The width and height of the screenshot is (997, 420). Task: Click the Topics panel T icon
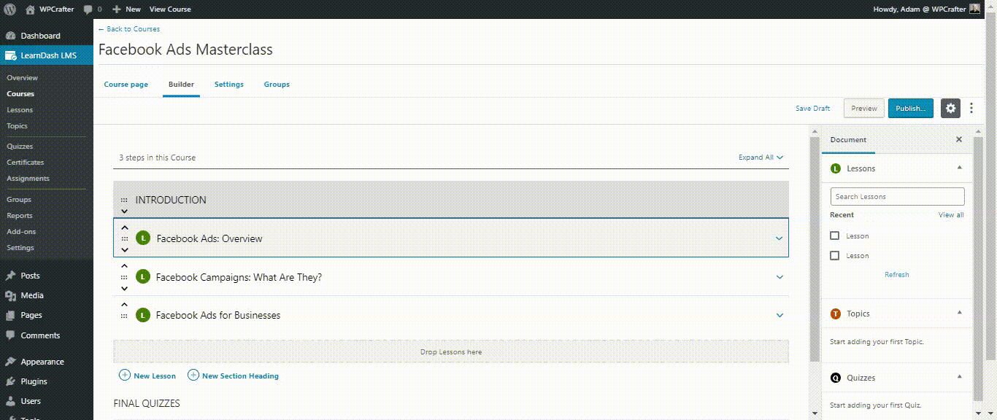pyautogui.click(x=836, y=314)
